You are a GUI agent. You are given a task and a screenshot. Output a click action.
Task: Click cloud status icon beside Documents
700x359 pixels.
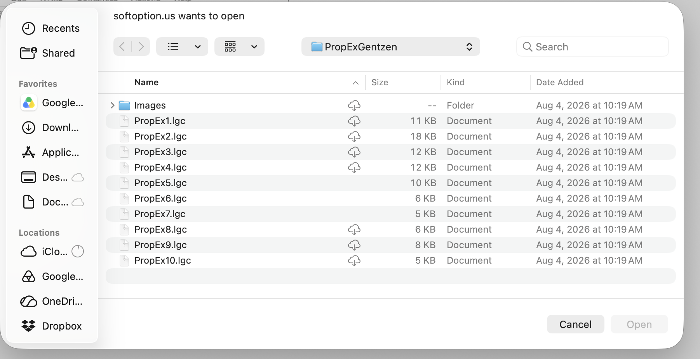click(78, 202)
